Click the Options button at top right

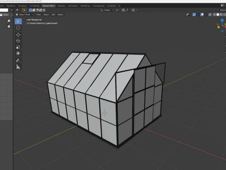[x=223, y=10]
